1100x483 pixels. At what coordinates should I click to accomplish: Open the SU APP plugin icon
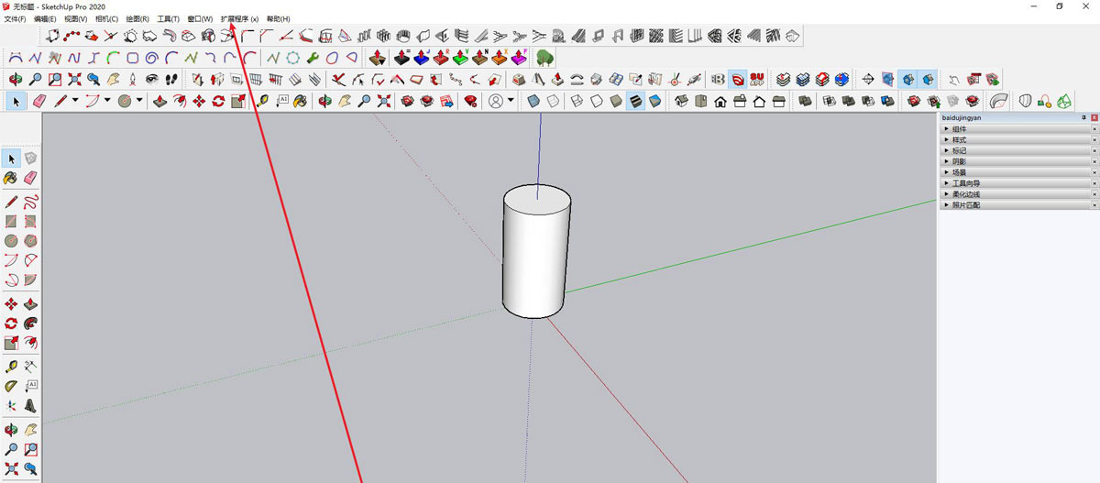click(x=757, y=80)
